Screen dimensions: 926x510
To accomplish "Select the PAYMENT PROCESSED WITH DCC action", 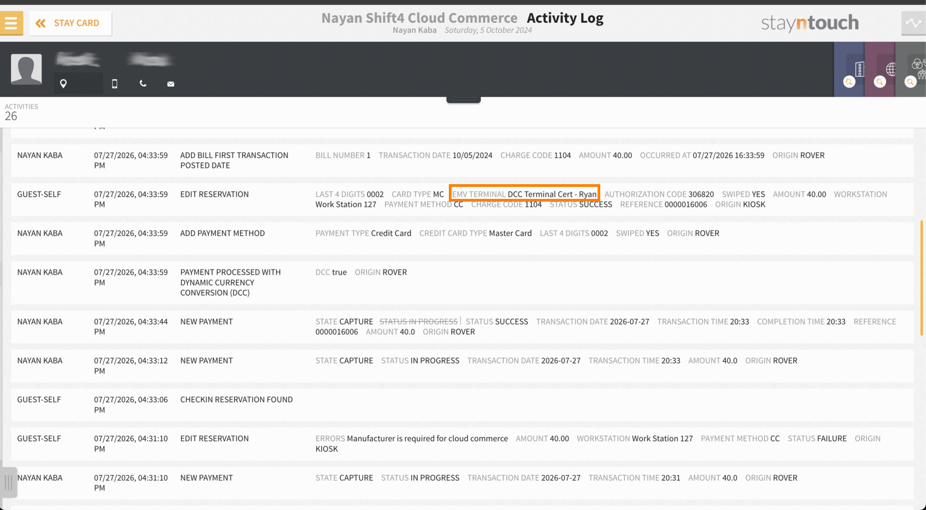I will [x=230, y=282].
